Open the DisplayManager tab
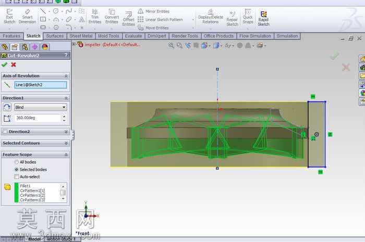The image size is (365, 242). [45, 47]
